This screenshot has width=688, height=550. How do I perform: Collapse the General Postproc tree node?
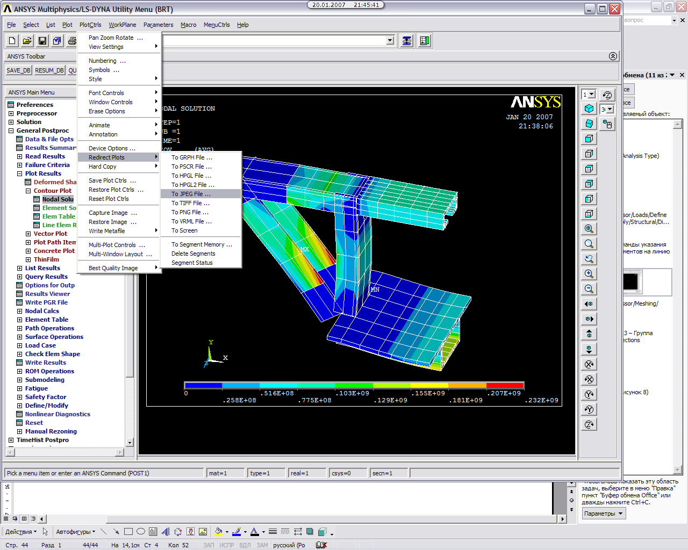[11, 131]
